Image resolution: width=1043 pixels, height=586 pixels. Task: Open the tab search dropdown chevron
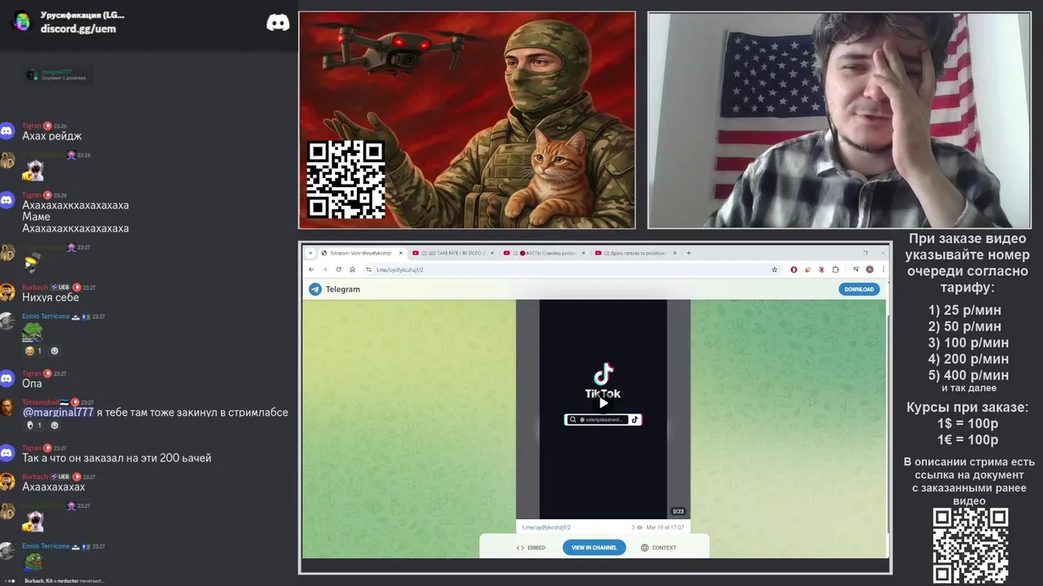[310, 253]
